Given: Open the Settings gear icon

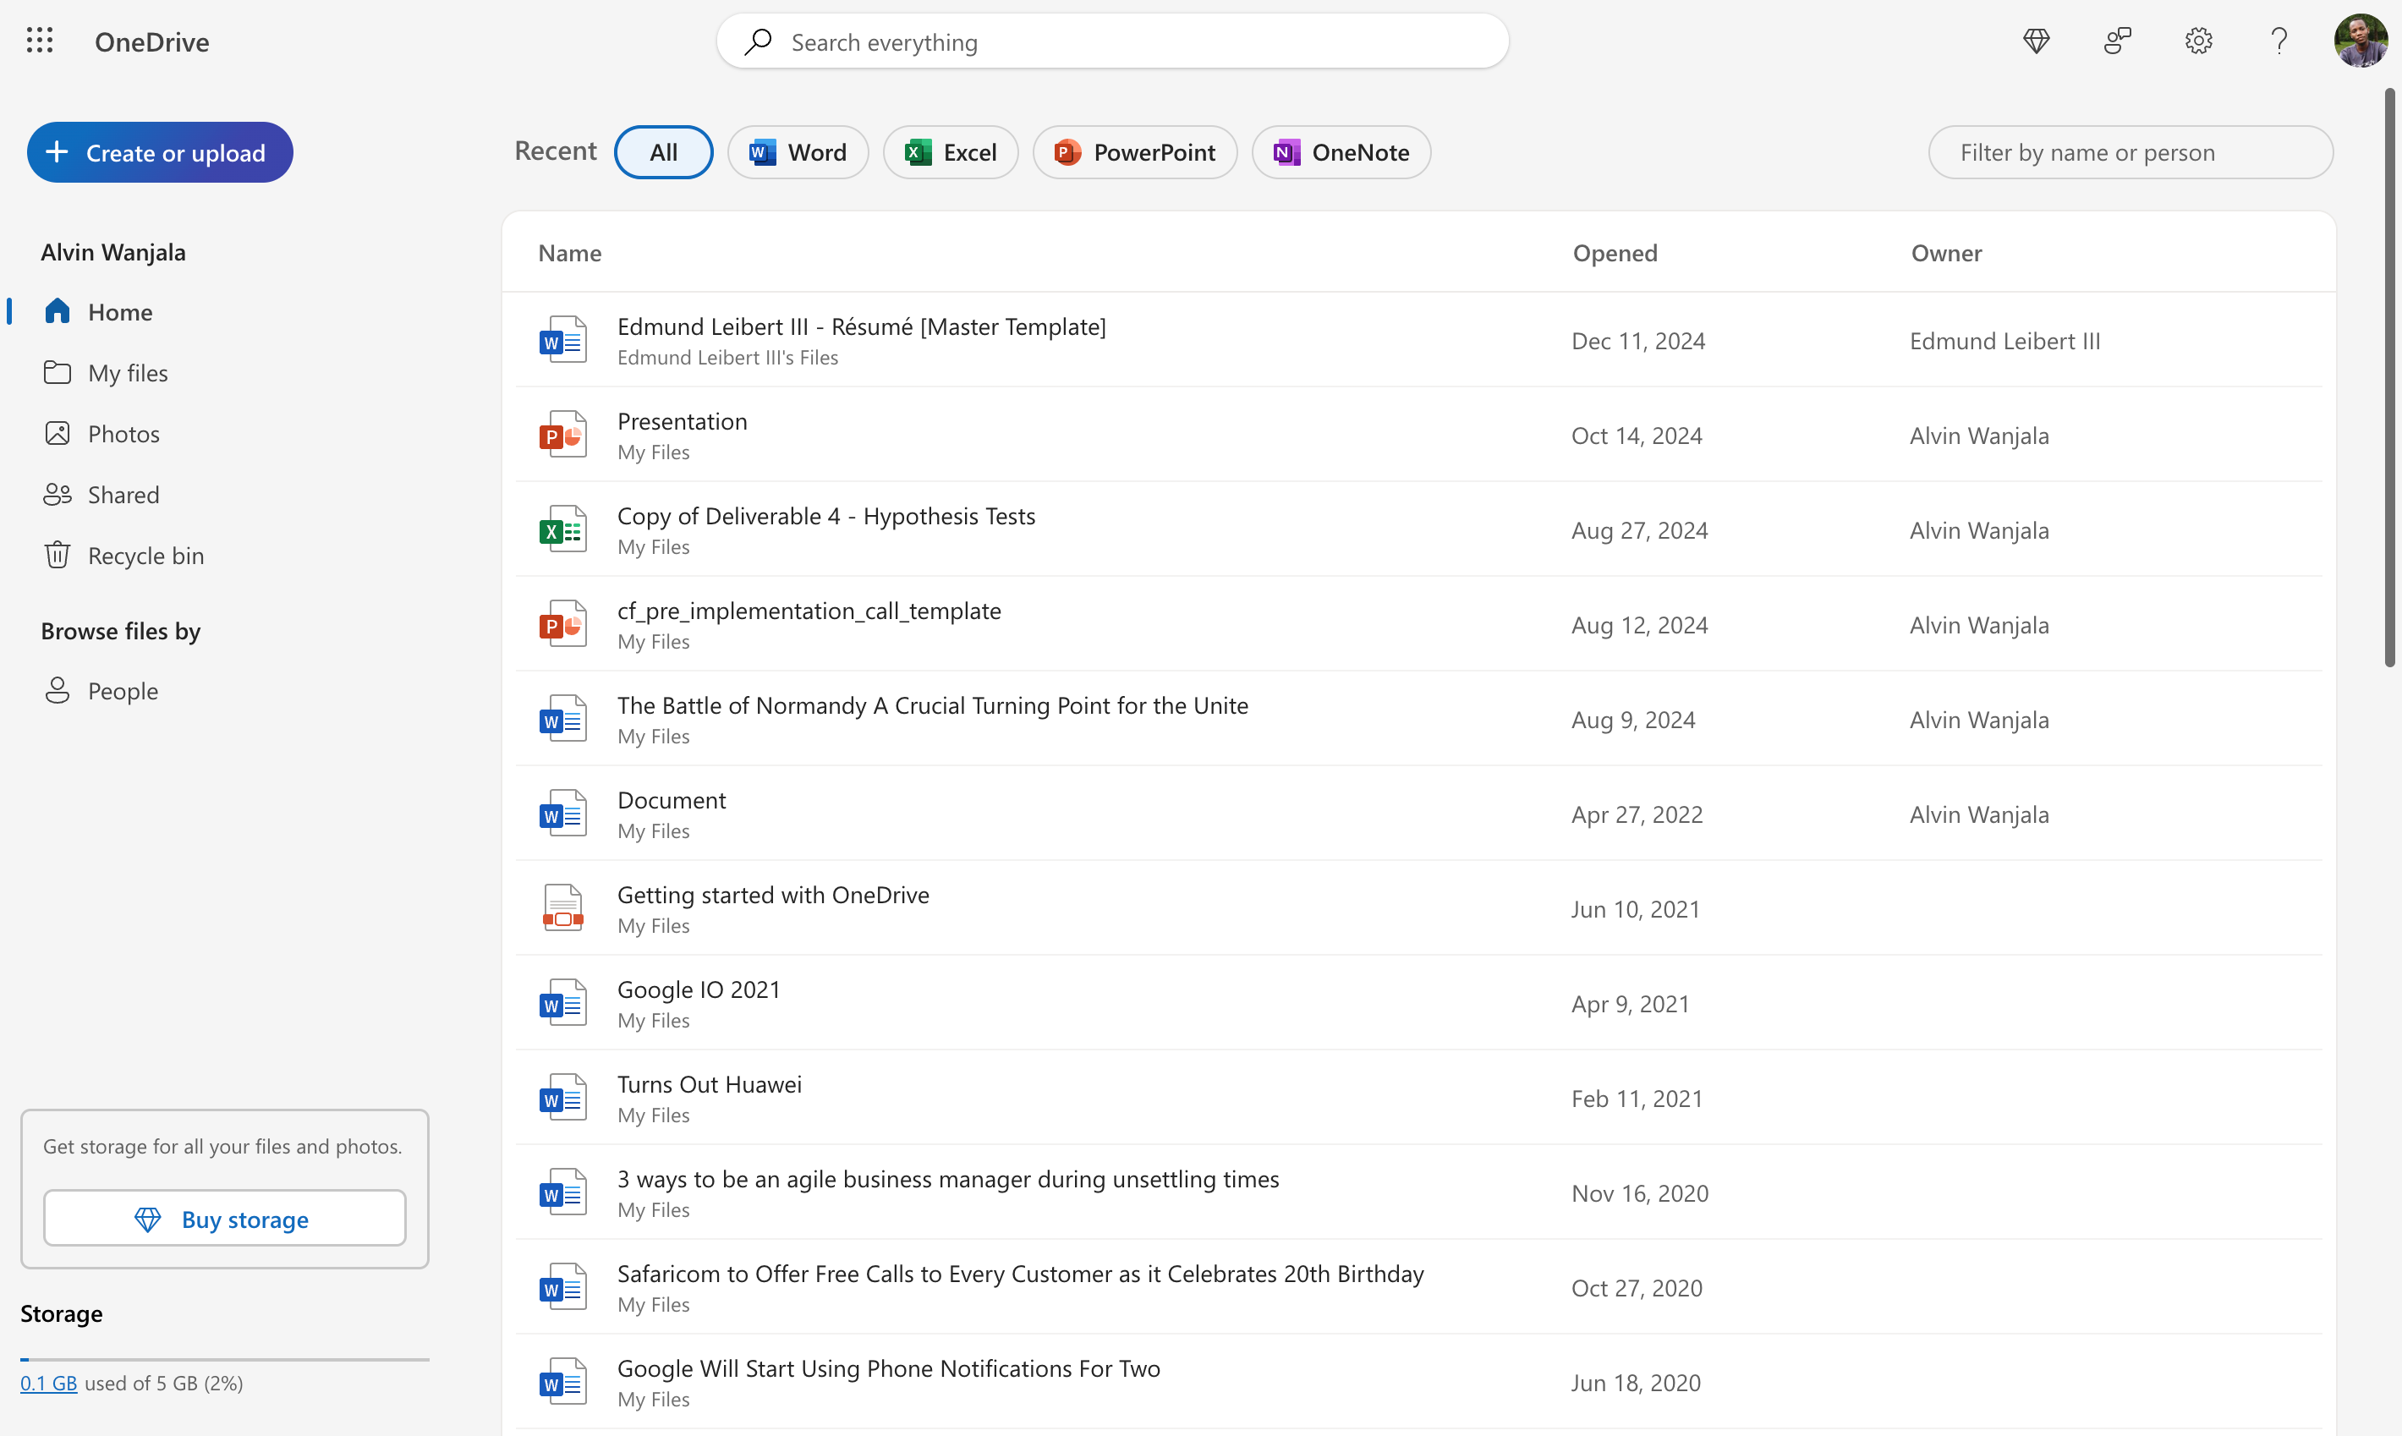Looking at the screenshot, I should point(2199,41).
